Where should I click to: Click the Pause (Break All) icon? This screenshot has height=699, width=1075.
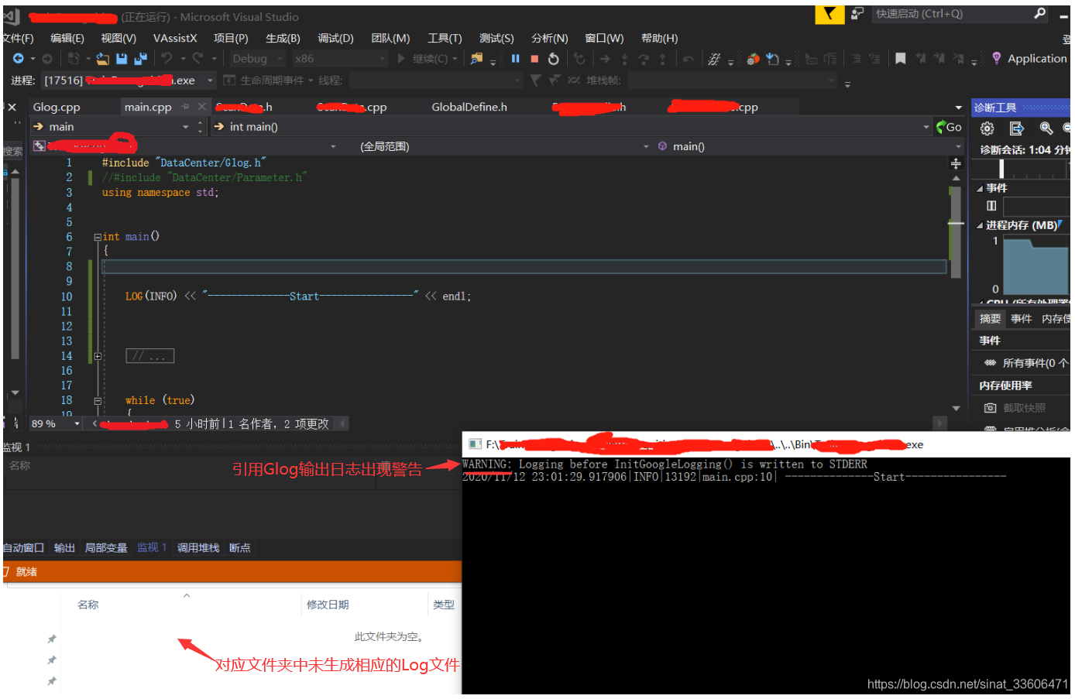(515, 58)
